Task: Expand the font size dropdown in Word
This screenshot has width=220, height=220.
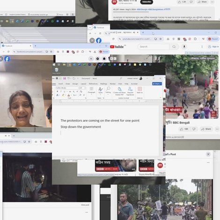Action: (x=85, y=88)
